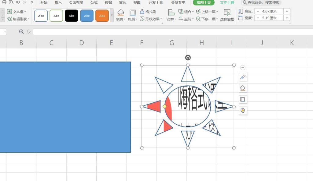Click the floating brush style icon beside shape
Image resolution: width=313 pixels, height=181 pixels.
pos(243,77)
